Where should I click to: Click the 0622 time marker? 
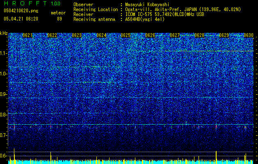click(52, 35)
